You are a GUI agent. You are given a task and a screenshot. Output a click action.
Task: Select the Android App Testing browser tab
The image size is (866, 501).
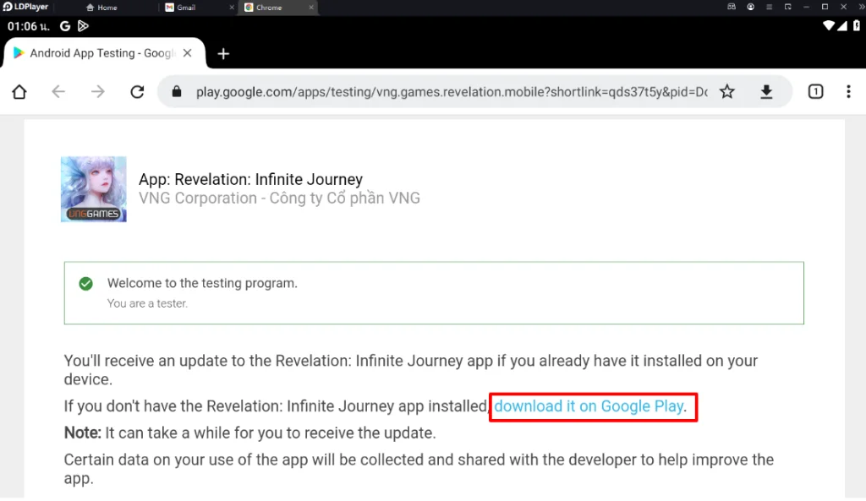104,53
